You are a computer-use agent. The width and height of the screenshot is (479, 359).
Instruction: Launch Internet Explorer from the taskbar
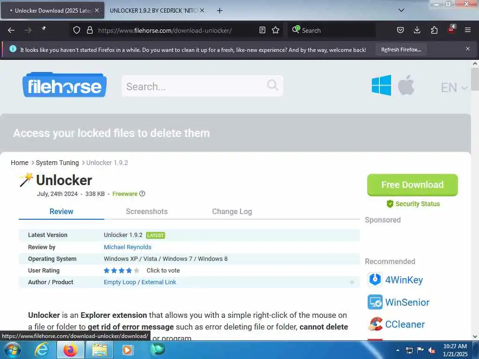click(x=42, y=350)
